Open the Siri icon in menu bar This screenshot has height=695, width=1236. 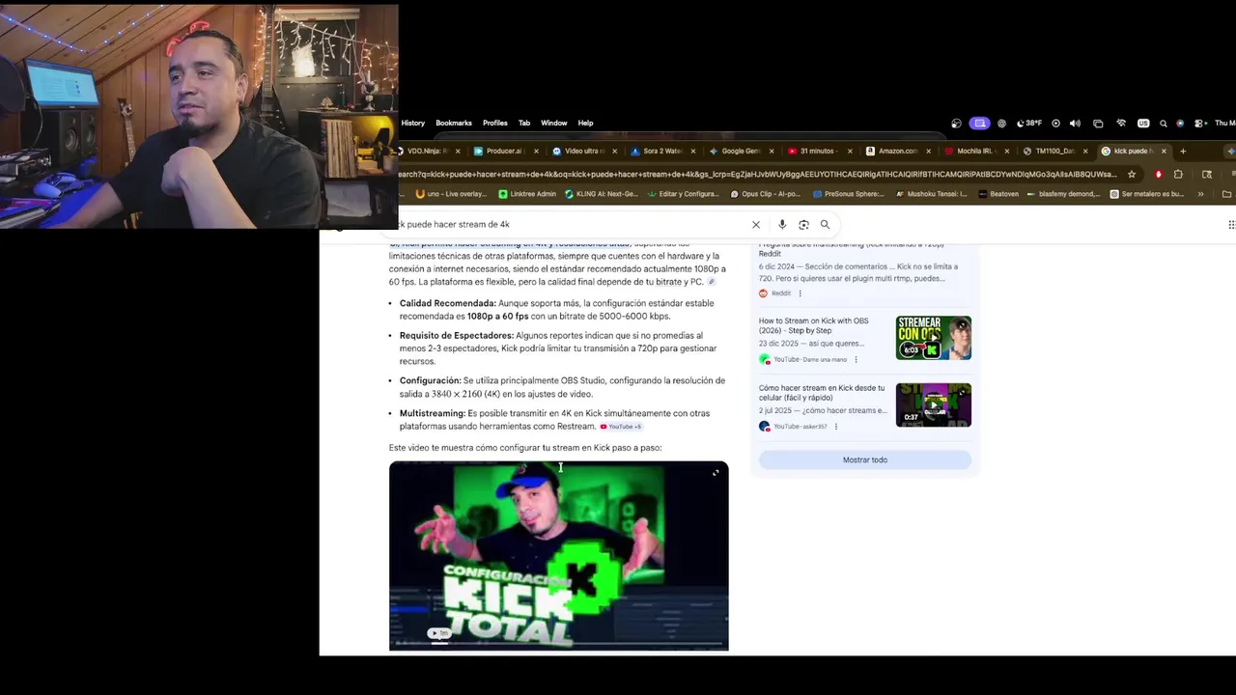pyautogui.click(x=1180, y=124)
